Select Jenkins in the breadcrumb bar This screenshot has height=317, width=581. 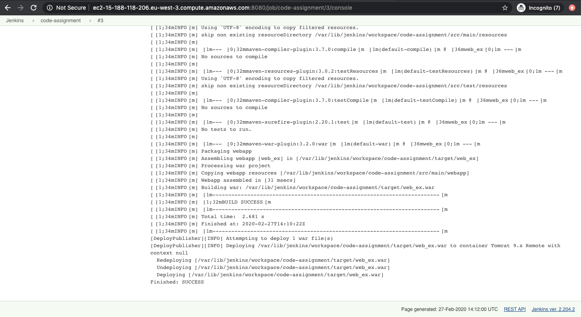click(15, 20)
